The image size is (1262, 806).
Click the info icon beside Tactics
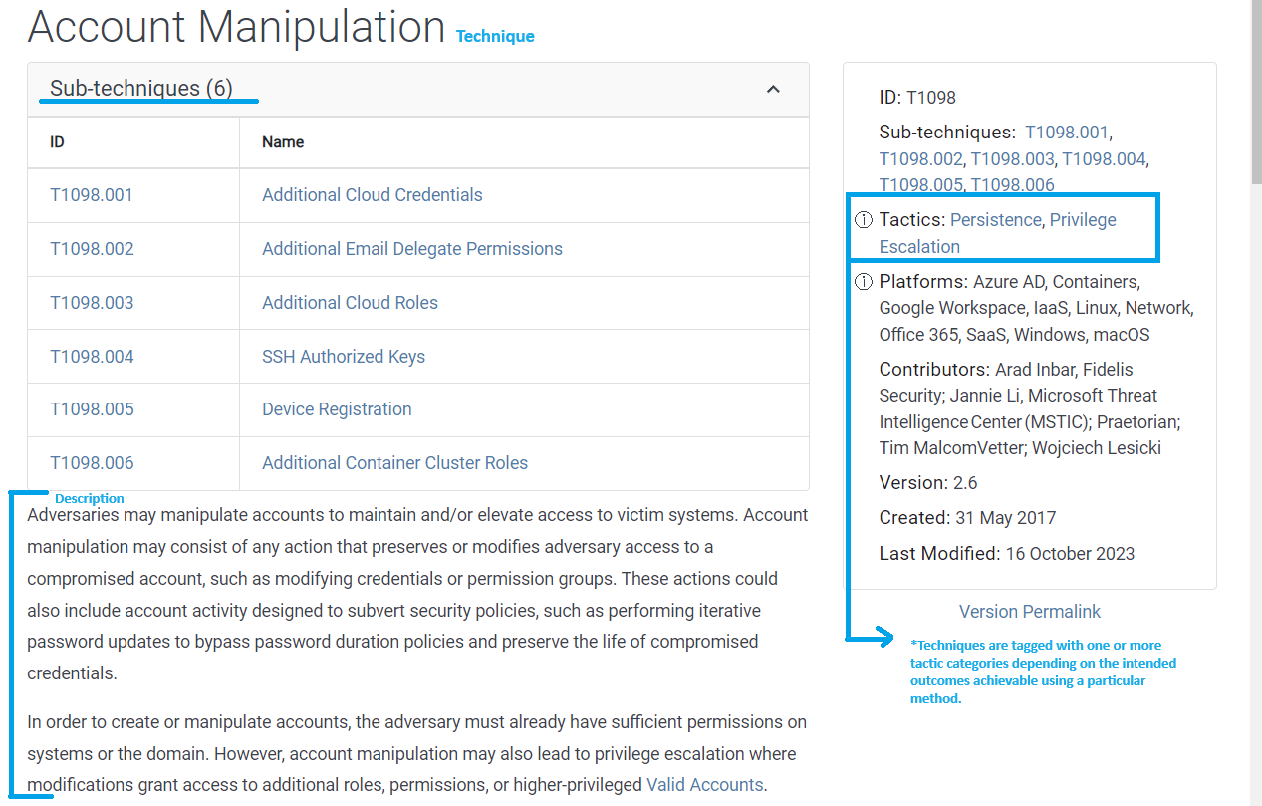(864, 220)
